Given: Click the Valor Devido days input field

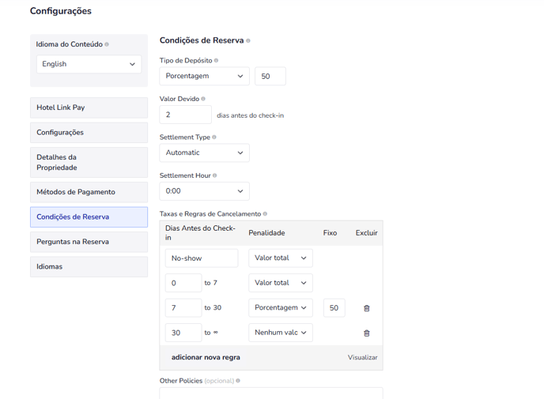Looking at the screenshot, I should click(185, 115).
